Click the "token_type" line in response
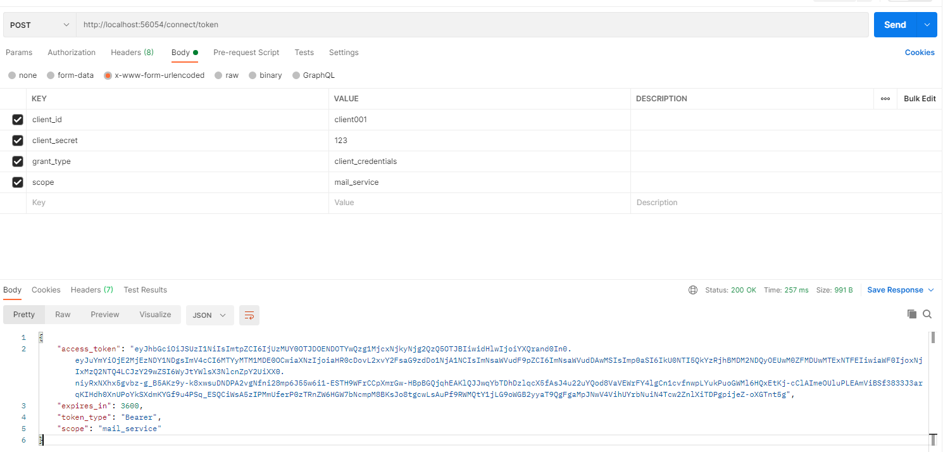 pyautogui.click(x=109, y=417)
